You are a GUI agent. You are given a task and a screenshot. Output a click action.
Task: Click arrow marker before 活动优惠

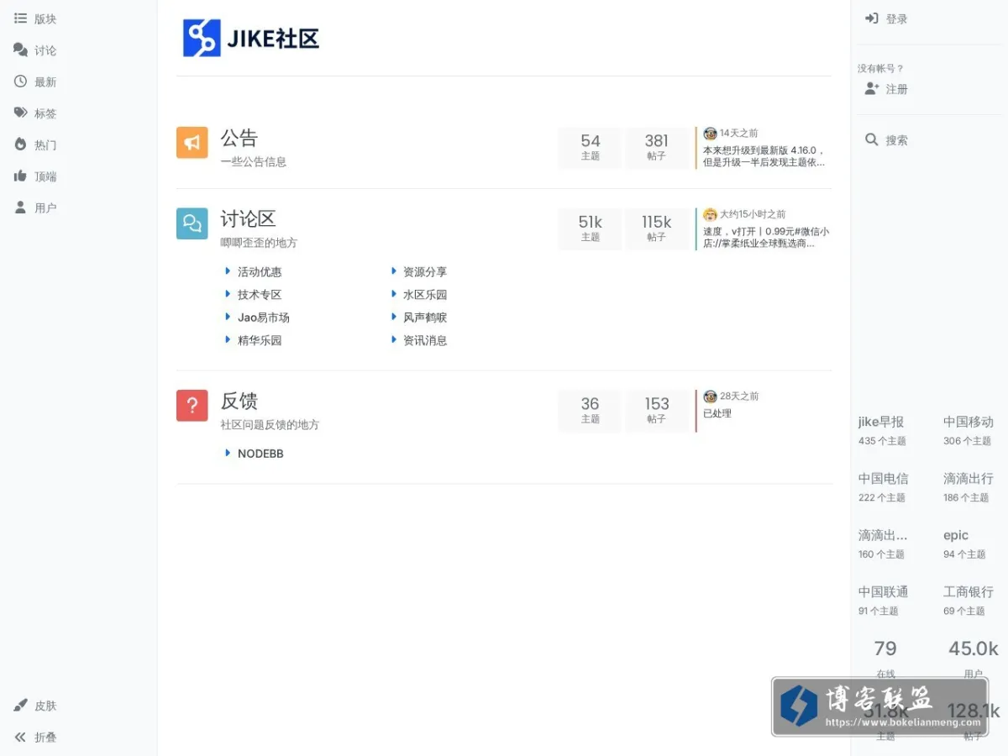pos(228,270)
